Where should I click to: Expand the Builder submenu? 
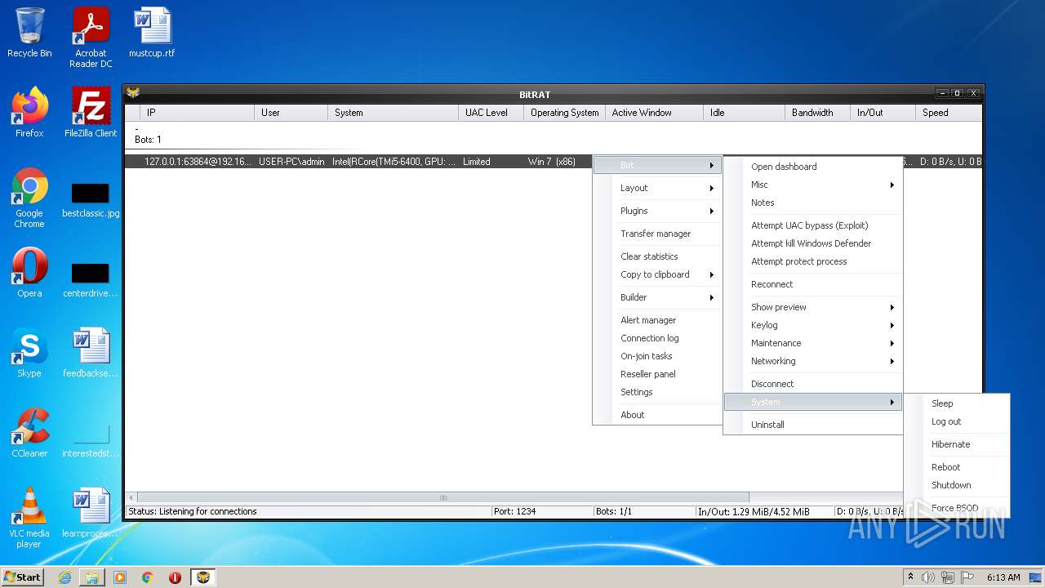(657, 297)
